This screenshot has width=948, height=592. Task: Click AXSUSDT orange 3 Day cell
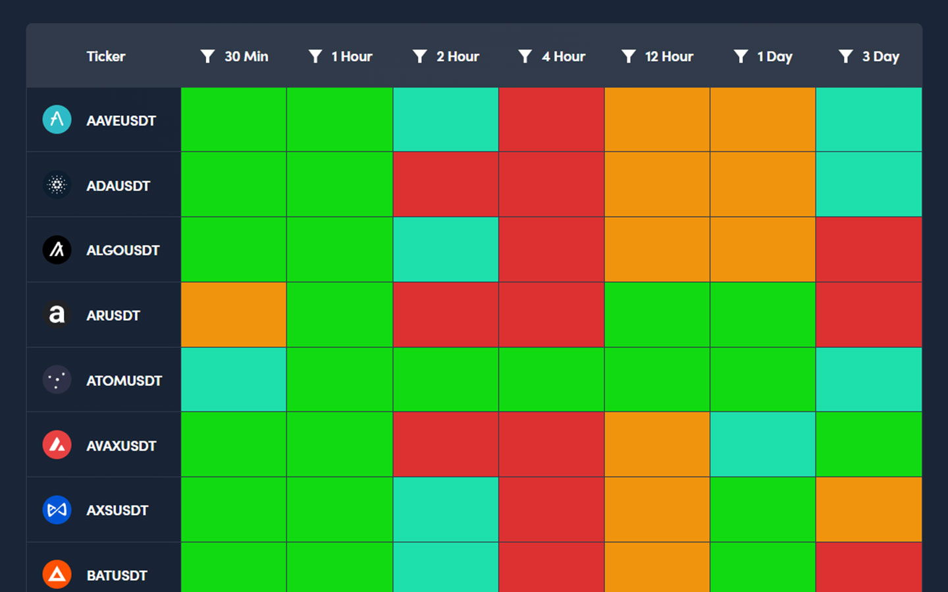[868, 509]
